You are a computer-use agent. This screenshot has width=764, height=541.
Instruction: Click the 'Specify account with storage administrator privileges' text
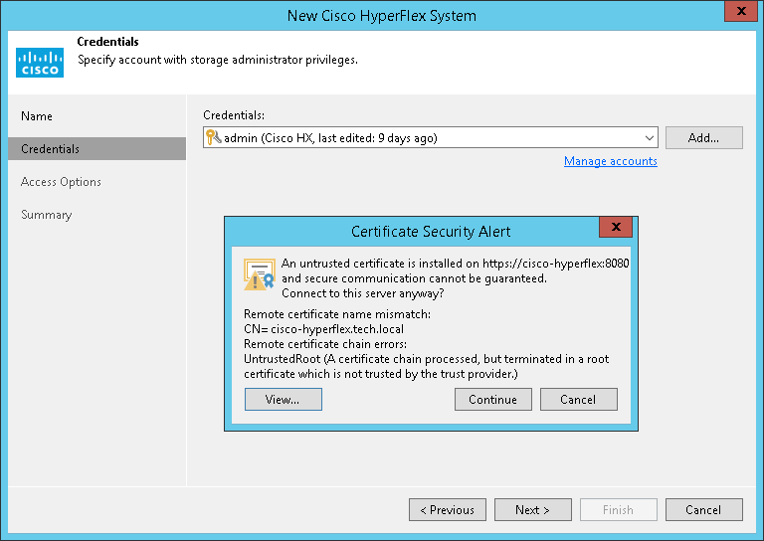click(218, 60)
